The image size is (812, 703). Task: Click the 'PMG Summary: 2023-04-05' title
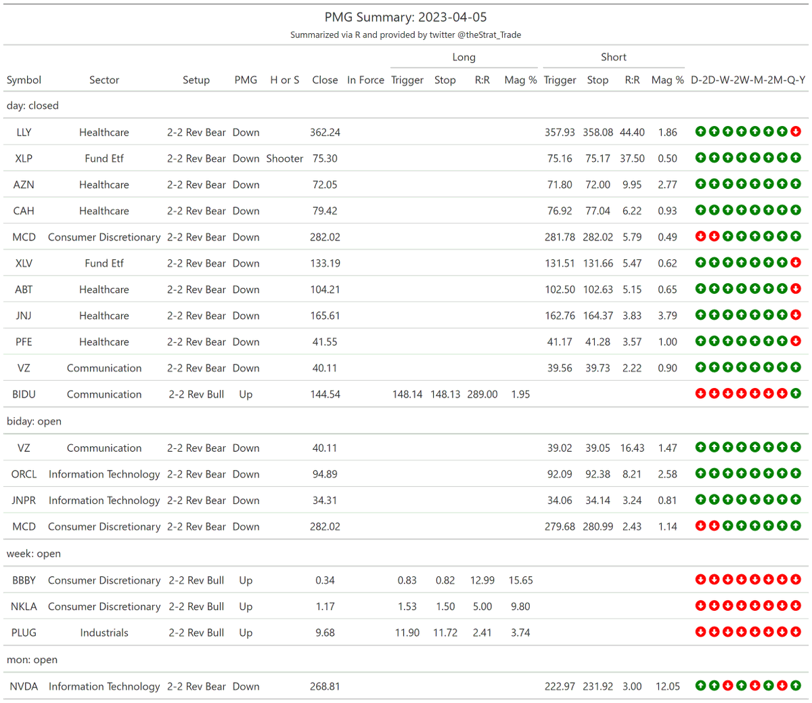pyautogui.click(x=405, y=18)
